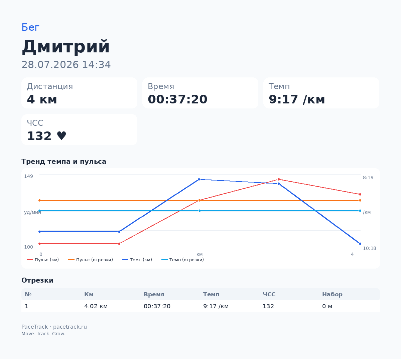The width and height of the screenshot is (401, 359).
Task: Select the last blue pace point at 4 km
Action: (360, 244)
